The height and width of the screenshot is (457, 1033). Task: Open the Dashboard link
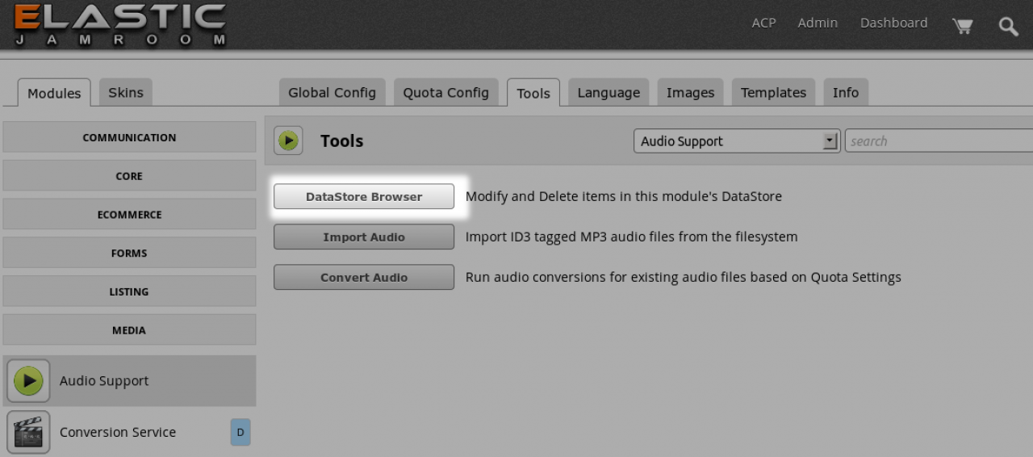tap(893, 23)
